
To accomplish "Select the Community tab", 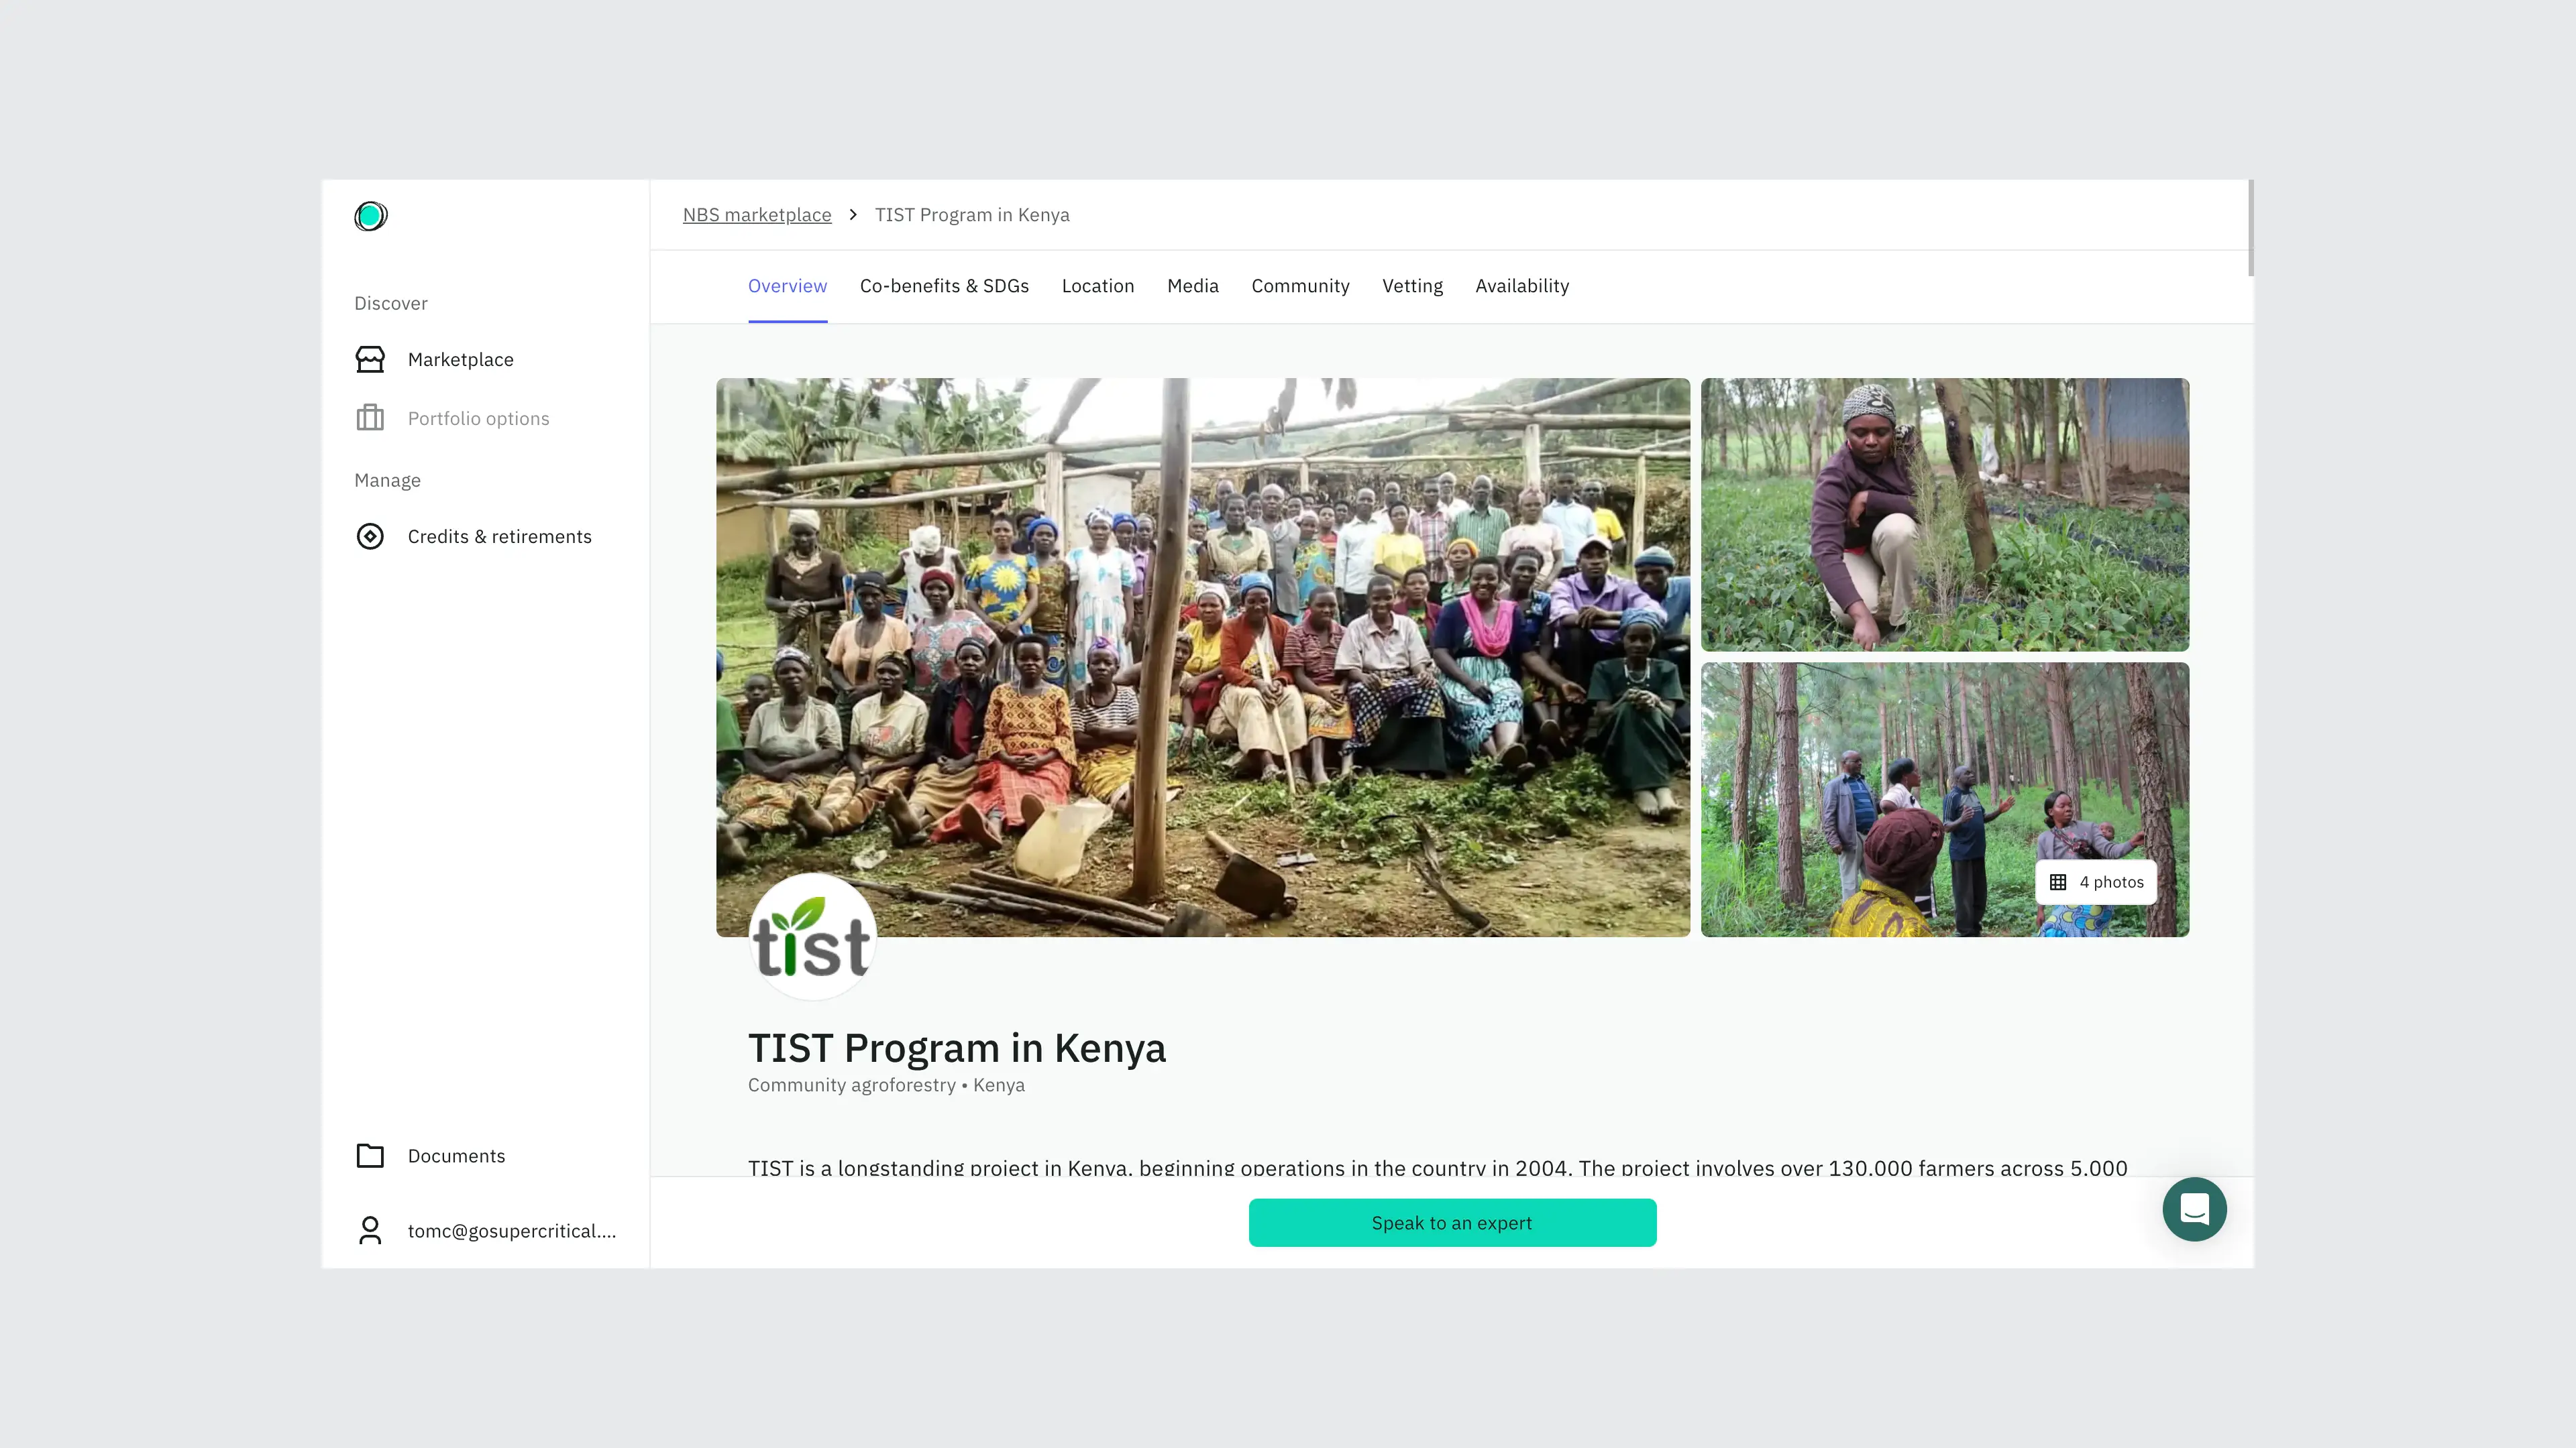I will tap(1300, 286).
